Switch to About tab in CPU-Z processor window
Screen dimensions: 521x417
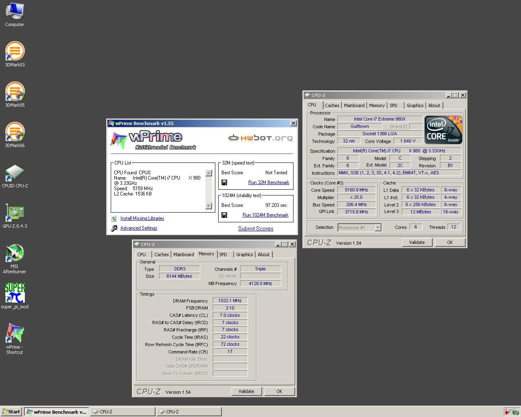(x=434, y=105)
